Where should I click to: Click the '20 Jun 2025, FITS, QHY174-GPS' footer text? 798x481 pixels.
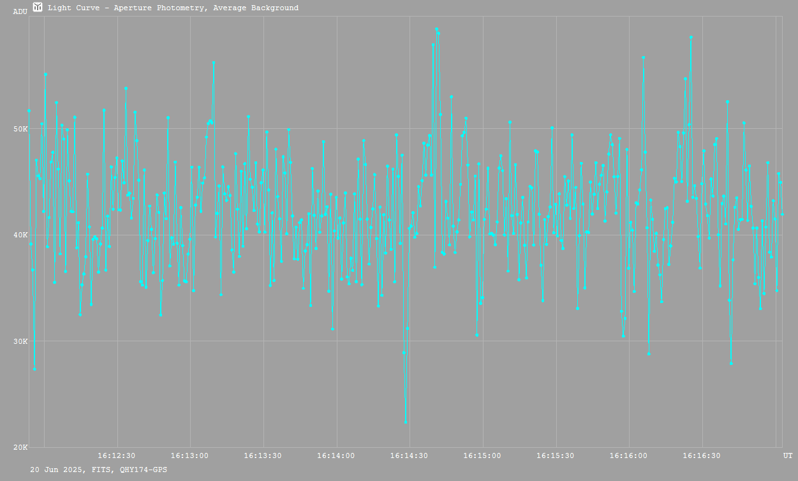point(99,470)
